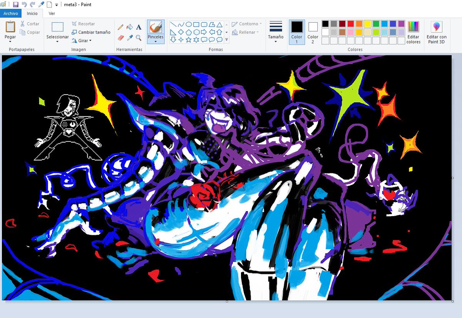Select the Magnifier zoom tool
This screenshot has height=318, width=462.
coord(139,38)
